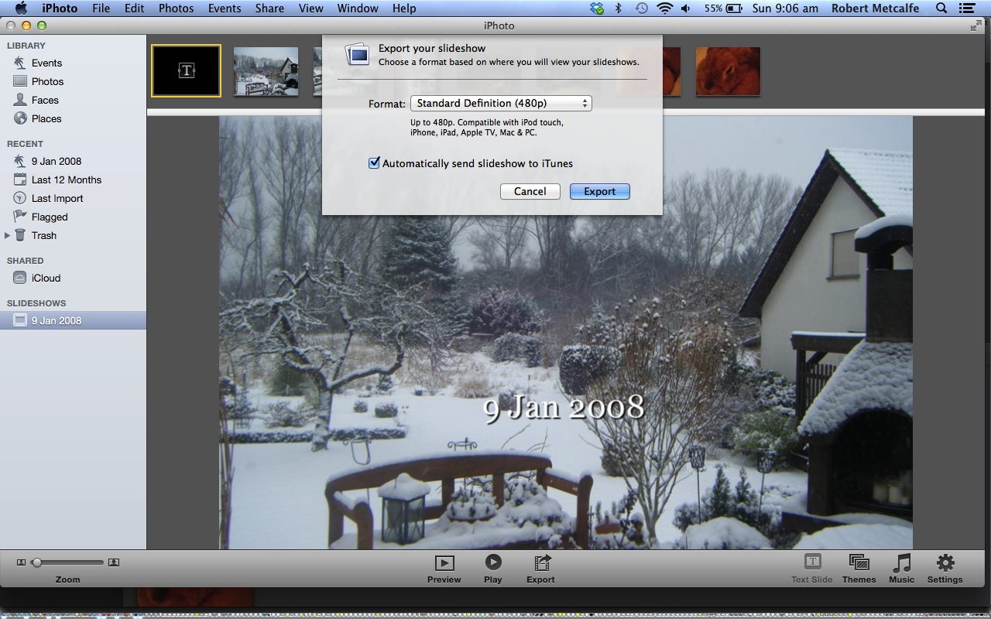Confirm with the blue Export button

[x=600, y=191]
